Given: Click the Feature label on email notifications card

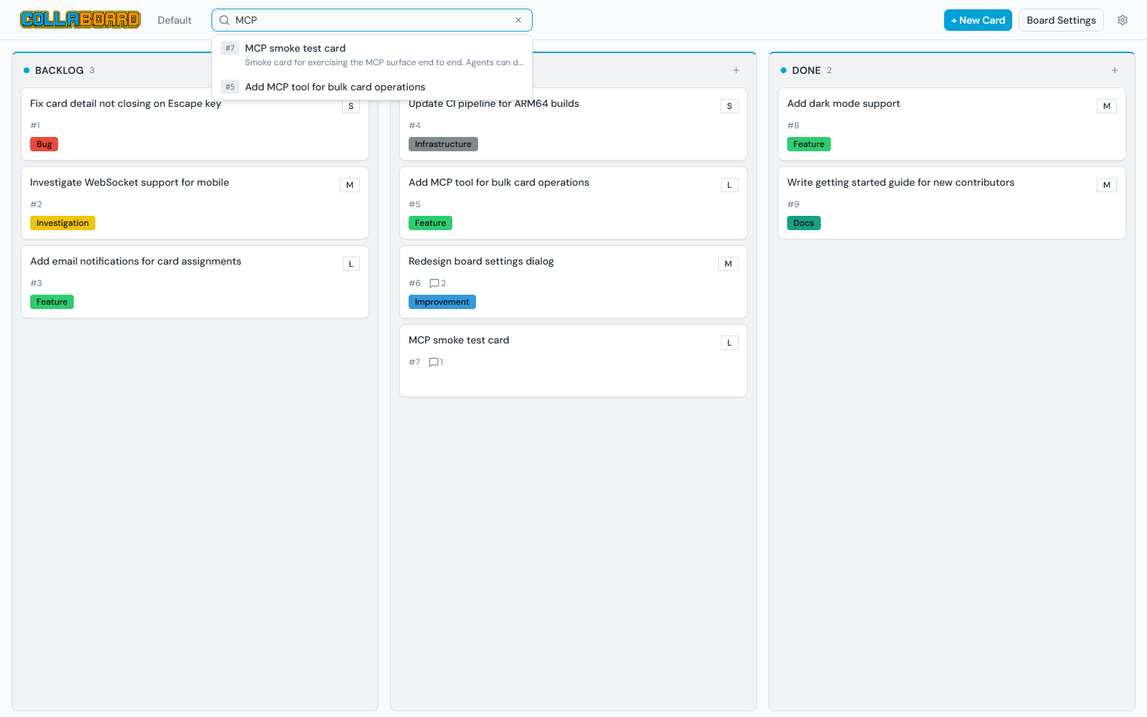Looking at the screenshot, I should [x=52, y=302].
